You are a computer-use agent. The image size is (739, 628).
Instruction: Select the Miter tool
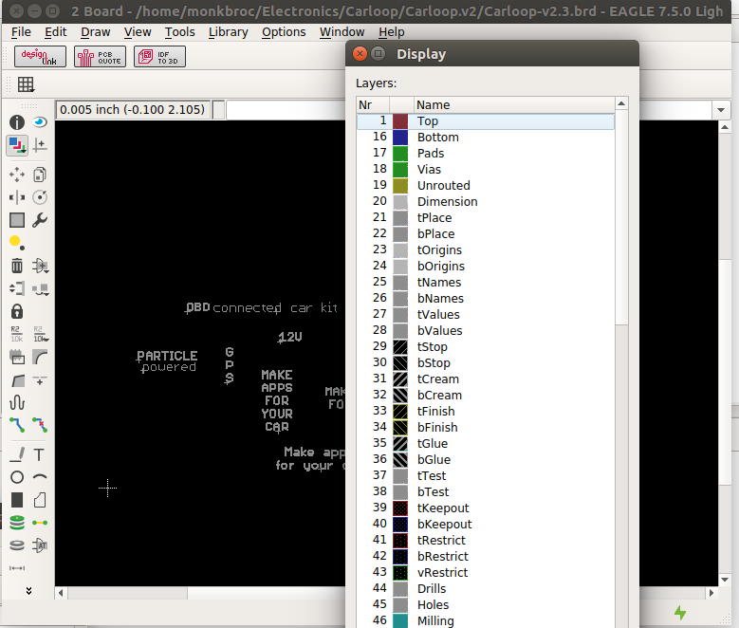[x=40, y=357]
